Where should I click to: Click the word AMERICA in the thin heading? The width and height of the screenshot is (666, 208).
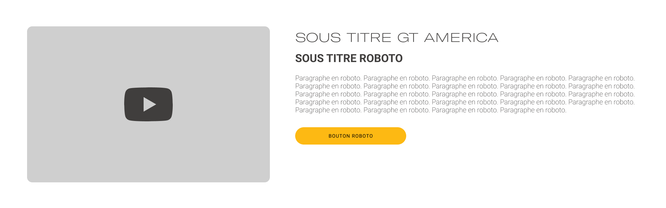pos(461,37)
